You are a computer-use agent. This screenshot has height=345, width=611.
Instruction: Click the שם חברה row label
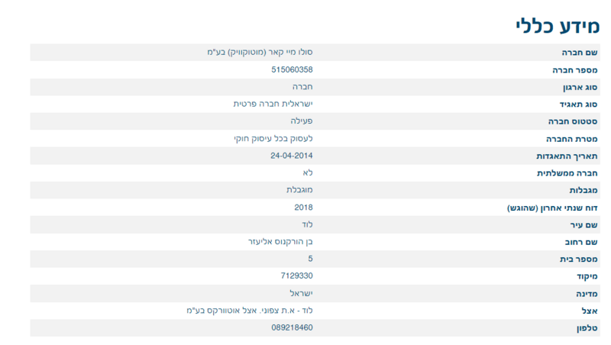580,53
